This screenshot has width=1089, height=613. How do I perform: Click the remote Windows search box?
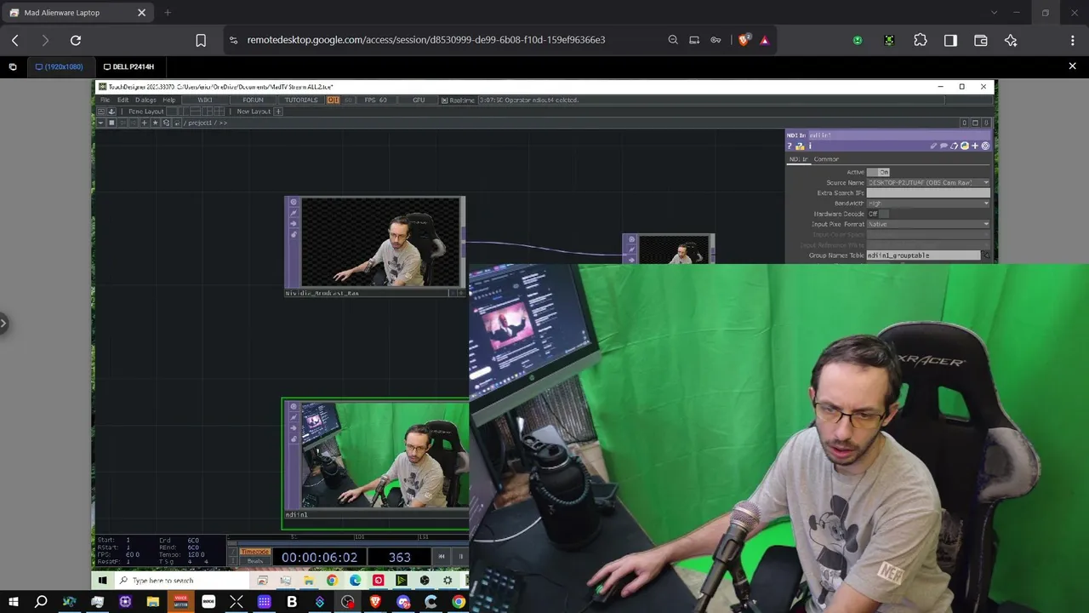pos(183,581)
